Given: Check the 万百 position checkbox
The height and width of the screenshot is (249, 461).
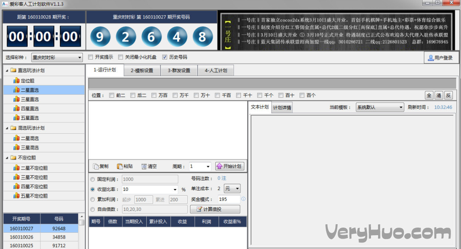Looking at the screenshot, I should click(x=154, y=95).
